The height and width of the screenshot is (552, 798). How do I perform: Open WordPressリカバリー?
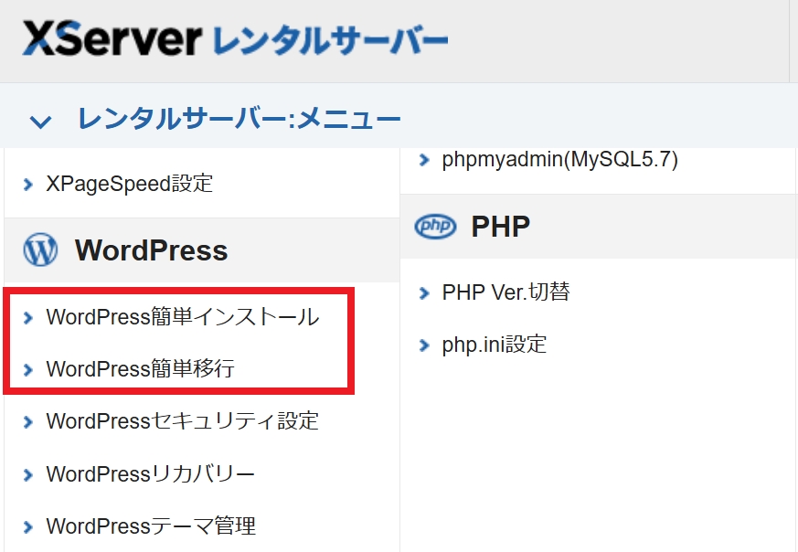point(151,474)
